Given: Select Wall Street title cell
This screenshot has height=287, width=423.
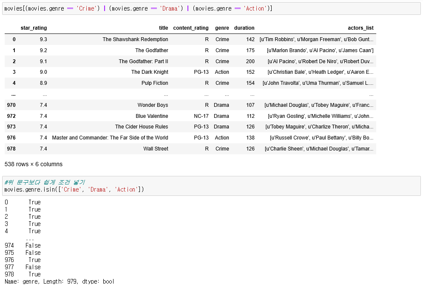Looking at the screenshot, I should (156, 149).
